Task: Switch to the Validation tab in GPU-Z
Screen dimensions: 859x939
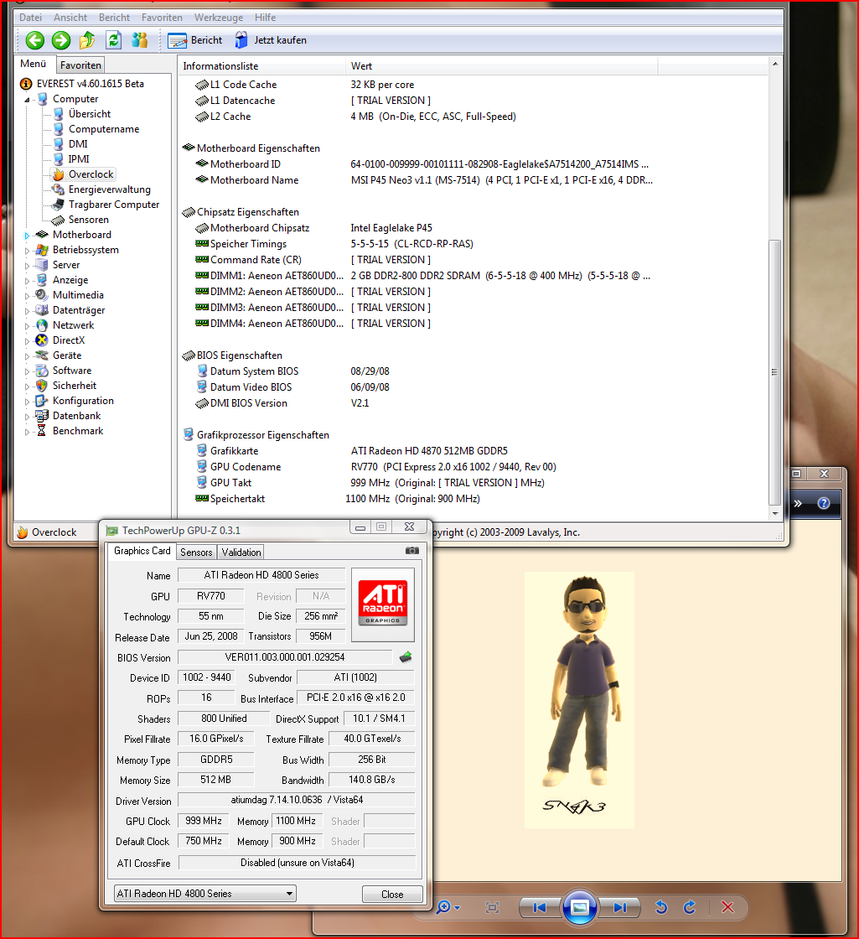Action: point(241,553)
